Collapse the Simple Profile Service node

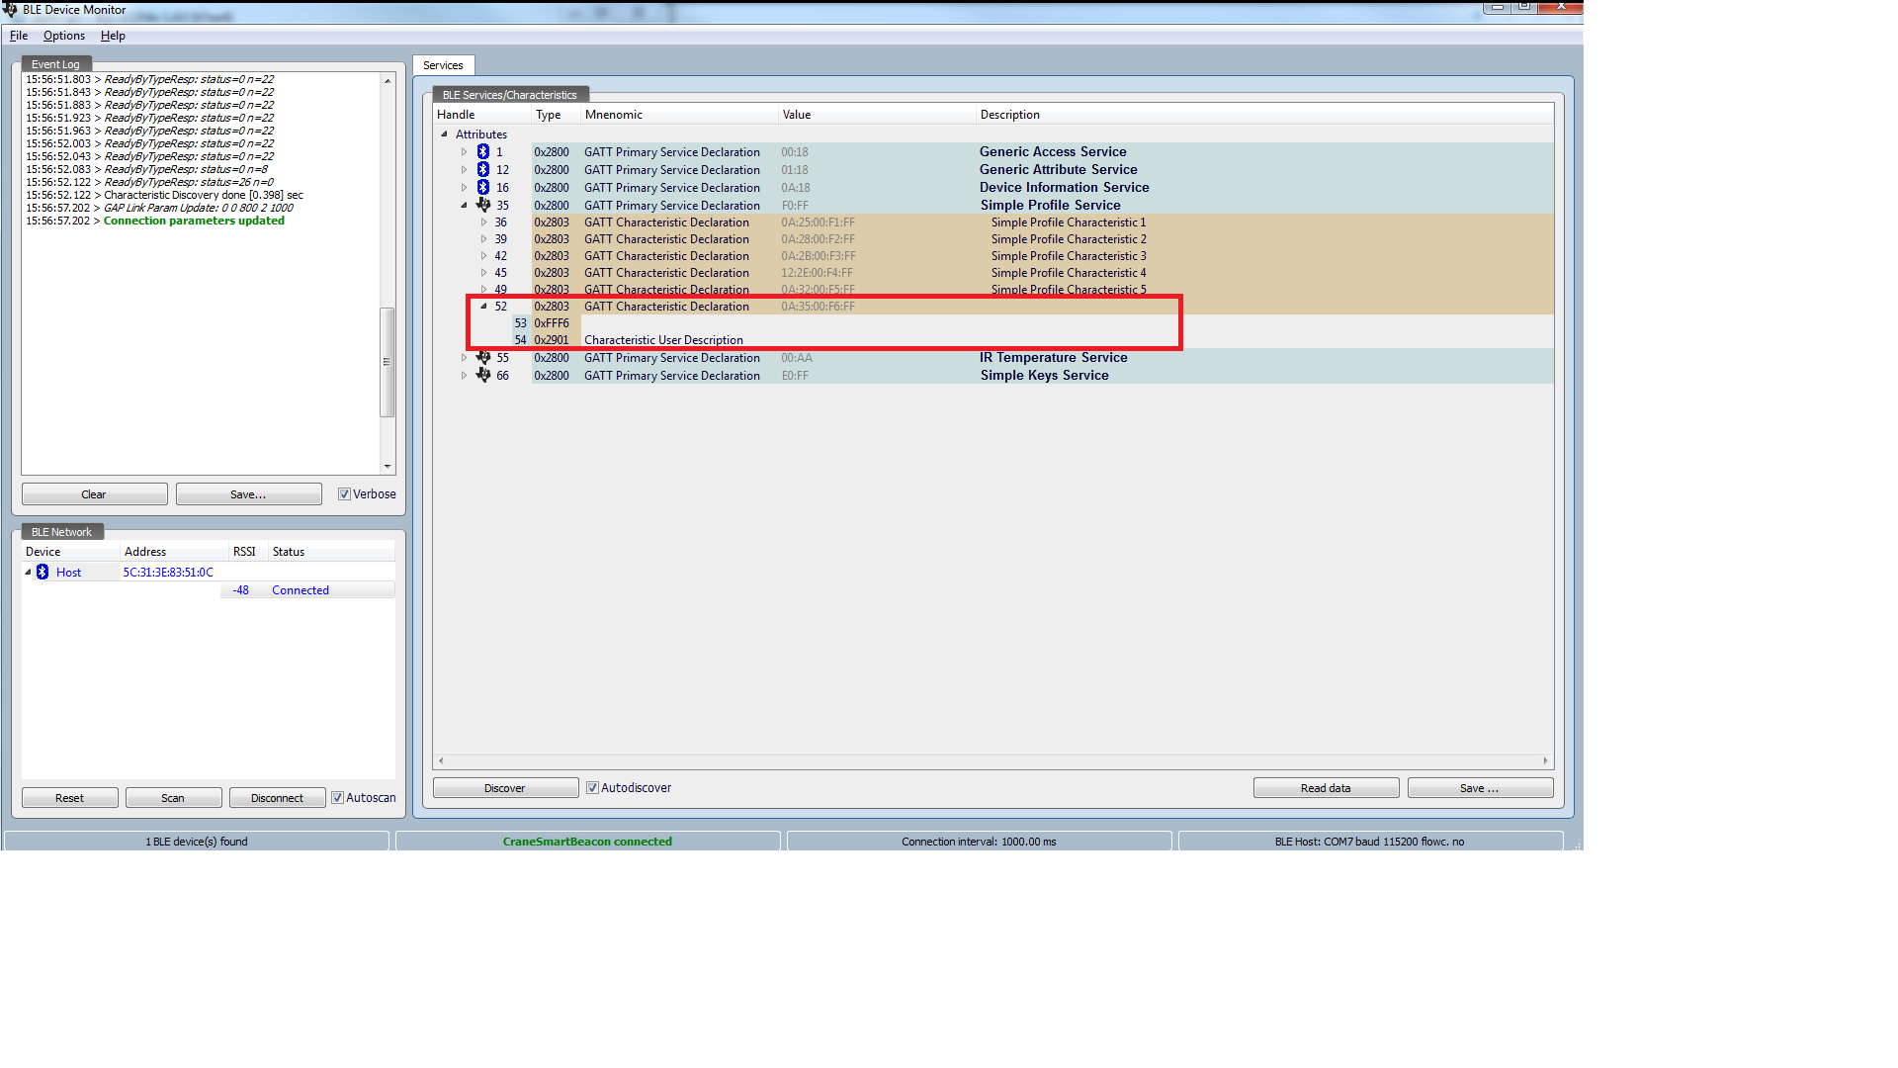point(464,206)
